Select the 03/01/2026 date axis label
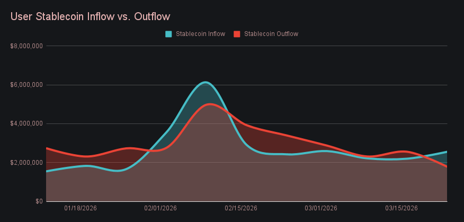Image resolution: width=464 pixels, height=222 pixels. pyautogui.click(x=321, y=208)
